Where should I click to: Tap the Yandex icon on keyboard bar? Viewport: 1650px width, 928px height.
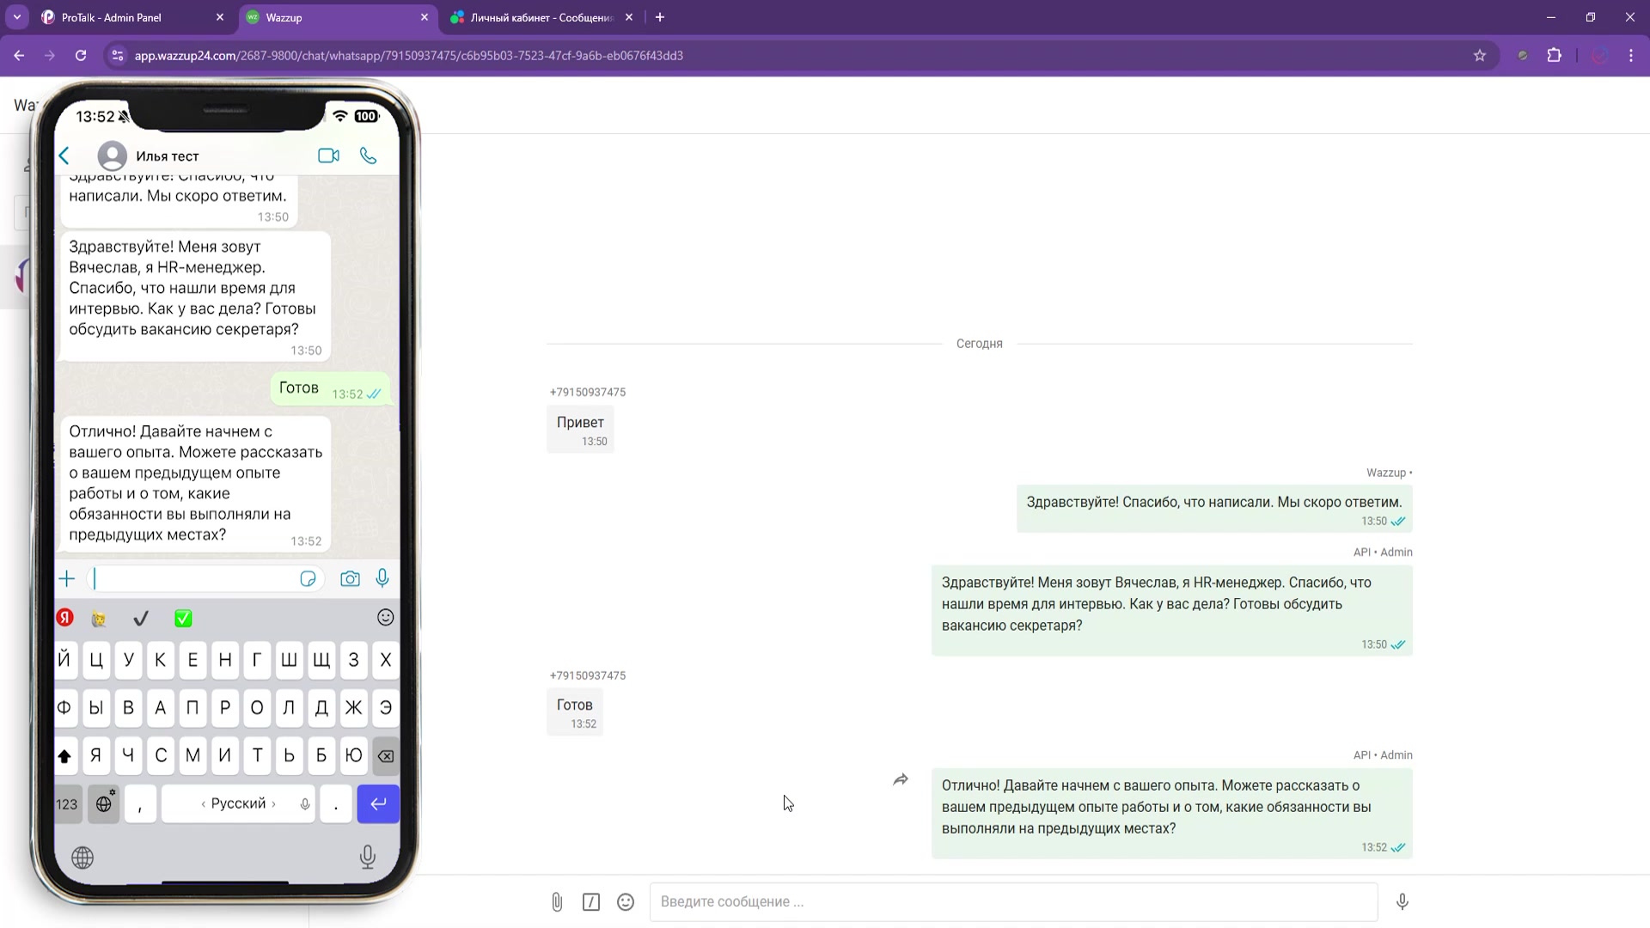tap(65, 618)
